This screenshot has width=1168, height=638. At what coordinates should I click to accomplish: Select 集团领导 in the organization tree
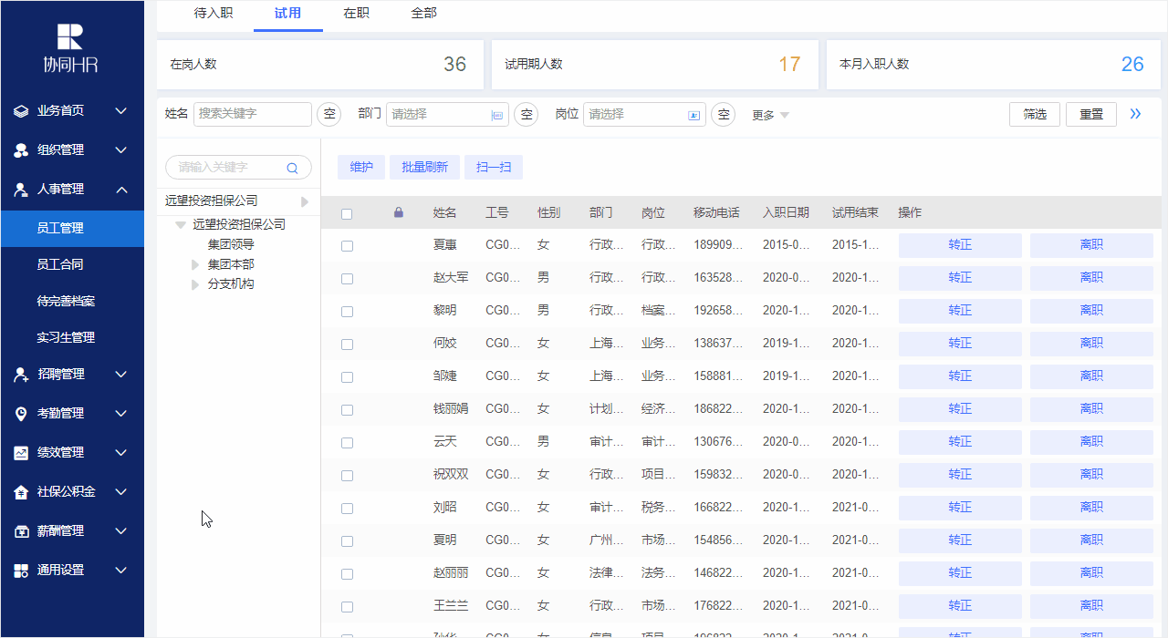tap(231, 244)
